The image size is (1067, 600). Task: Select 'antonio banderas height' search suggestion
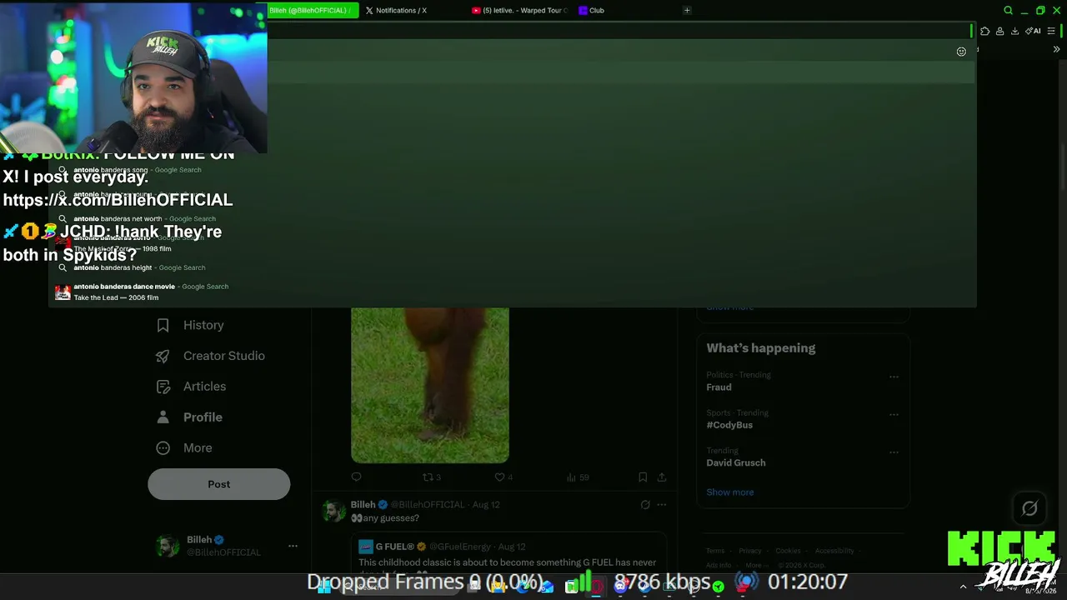point(512,267)
